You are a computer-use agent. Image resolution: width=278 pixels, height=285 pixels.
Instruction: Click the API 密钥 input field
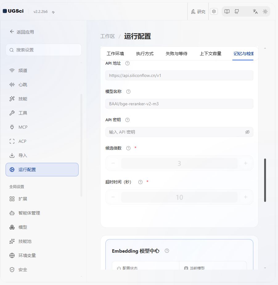[179, 132]
